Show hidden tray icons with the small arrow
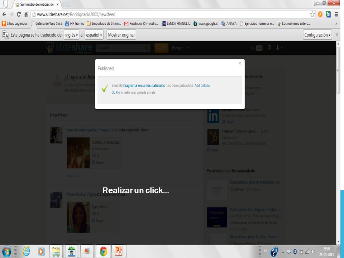Viewport: 344px width, 258px height. (283, 252)
